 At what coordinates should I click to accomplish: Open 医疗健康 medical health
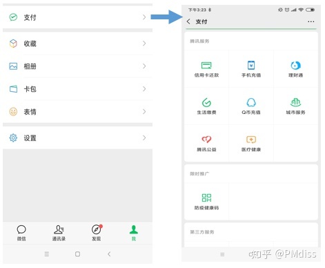pyautogui.click(x=251, y=144)
